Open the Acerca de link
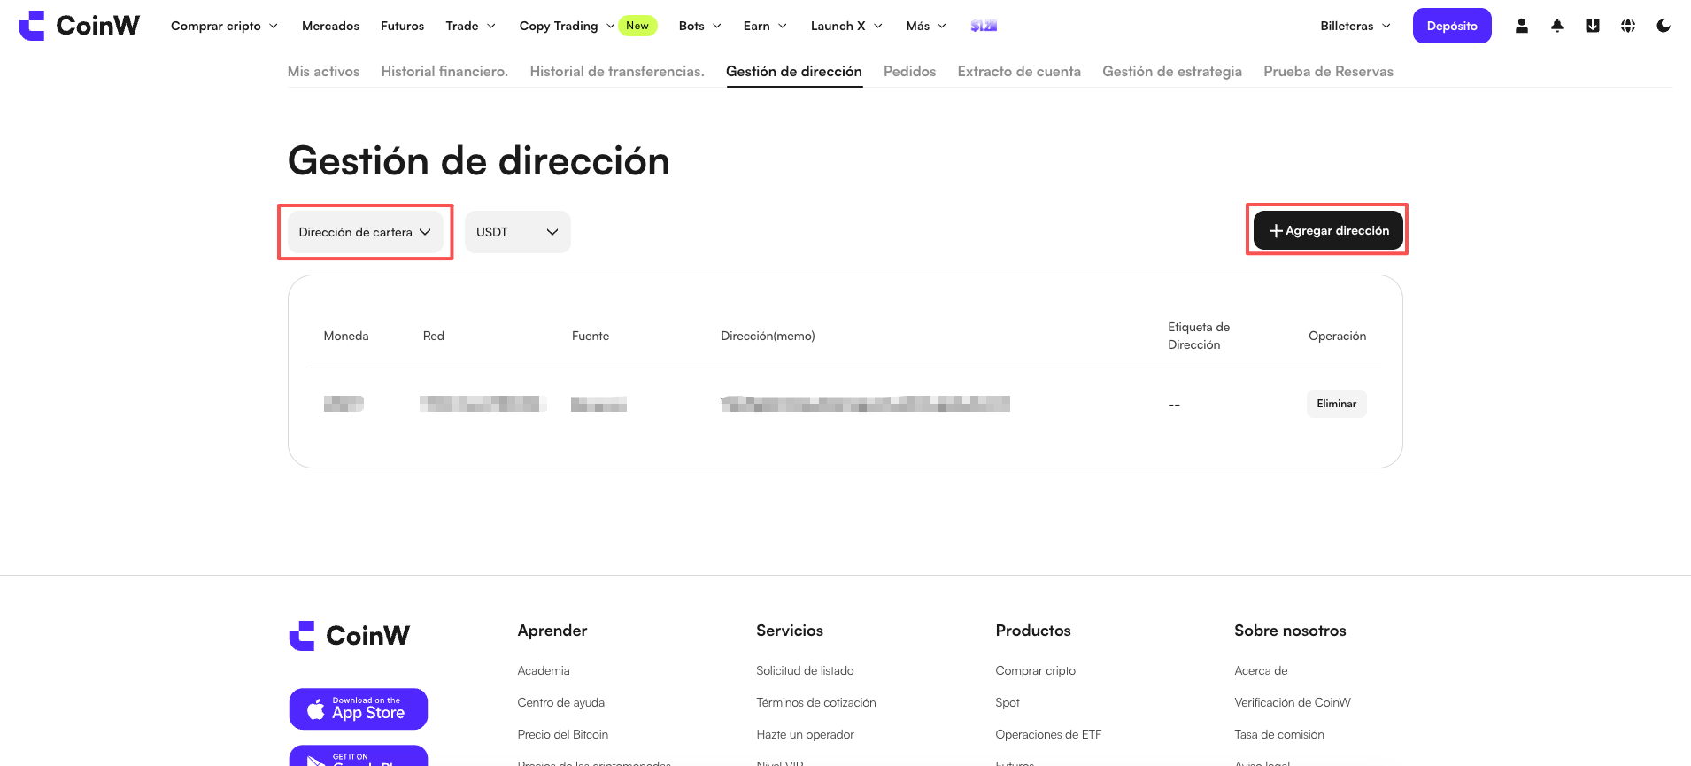The image size is (1691, 766). pyautogui.click(x=1261, y=670)
